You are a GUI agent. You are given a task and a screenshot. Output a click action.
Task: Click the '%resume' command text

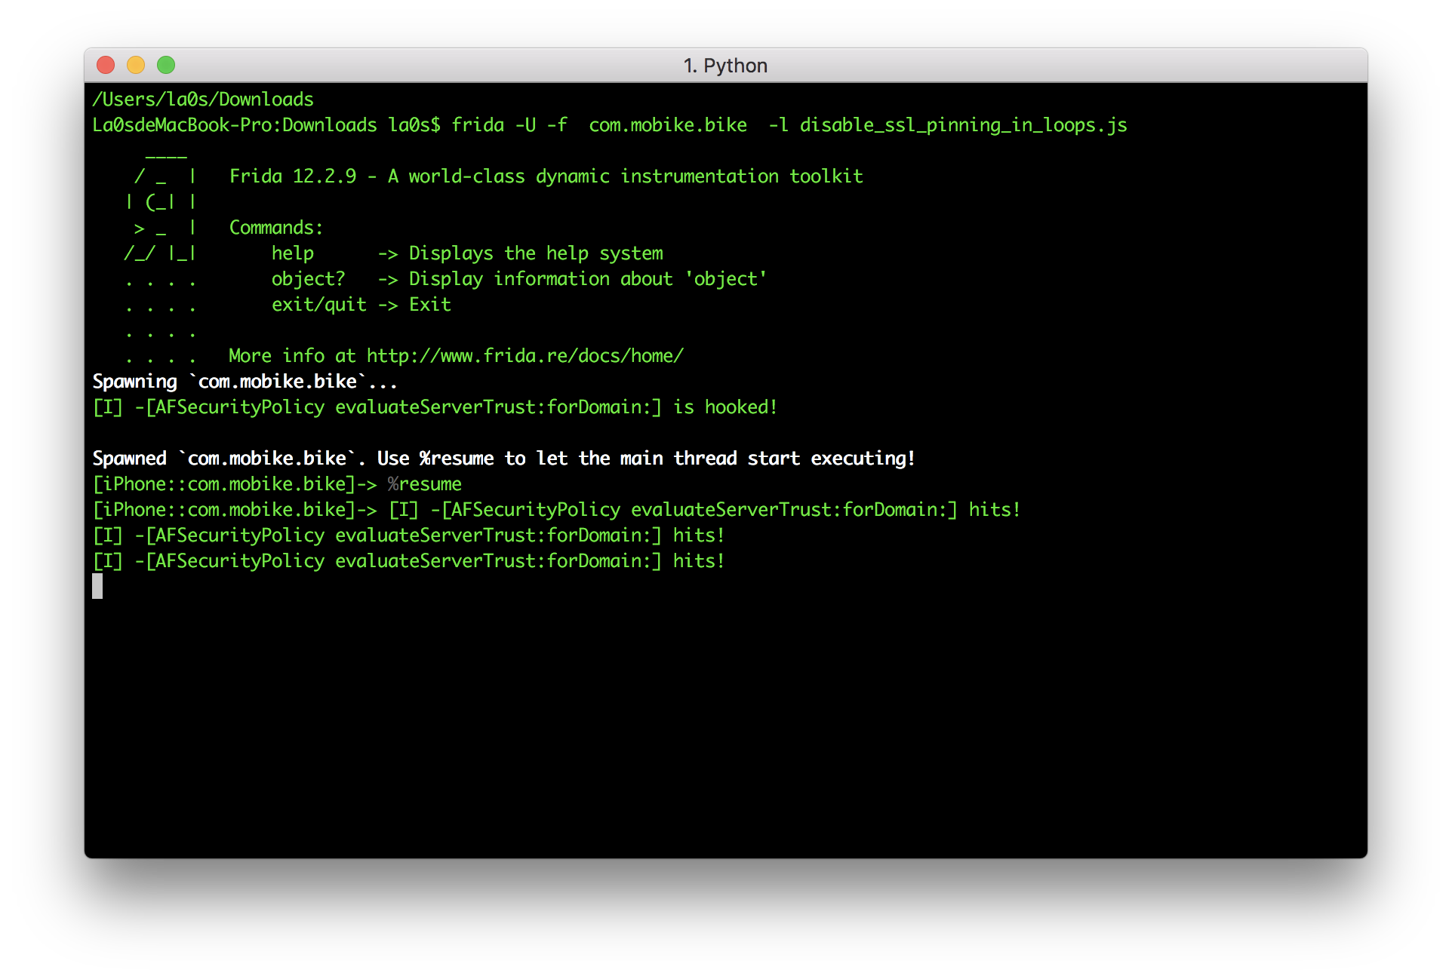tap(424, 484)
